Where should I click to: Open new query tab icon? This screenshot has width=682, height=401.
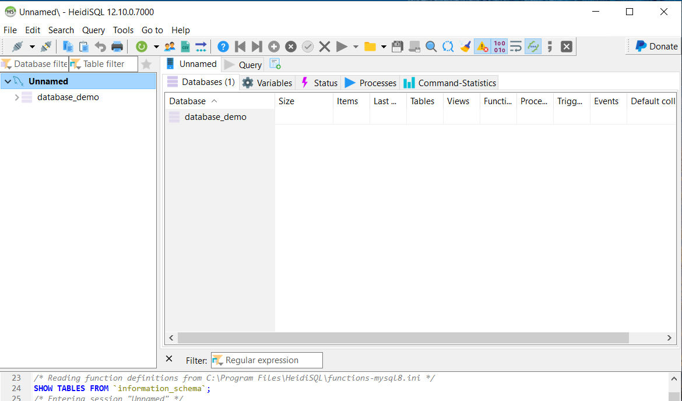275,64
